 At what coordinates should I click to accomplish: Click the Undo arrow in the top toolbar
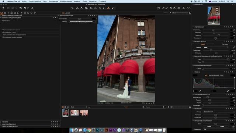point(25,8)
